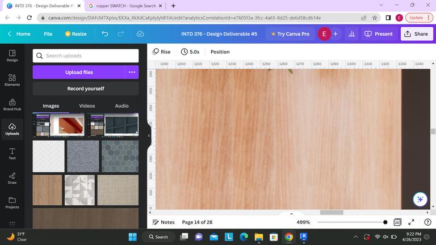436x245 pixels.
Task: Open upload options three-dot menu
Action: 132,72
